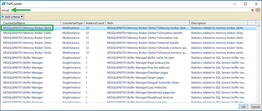The image size is (262, 111).
Task: Collapse the criteria panel with the chevron button
Action: (258, 10)
